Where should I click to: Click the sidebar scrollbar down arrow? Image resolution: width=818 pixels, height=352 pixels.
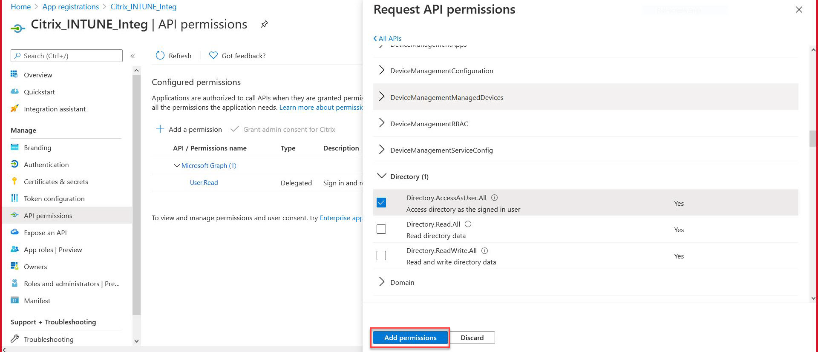click(x=136, y=341)
